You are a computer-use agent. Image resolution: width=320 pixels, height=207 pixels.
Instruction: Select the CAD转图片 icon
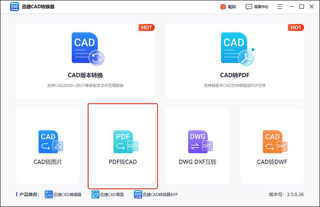point(51,141)
